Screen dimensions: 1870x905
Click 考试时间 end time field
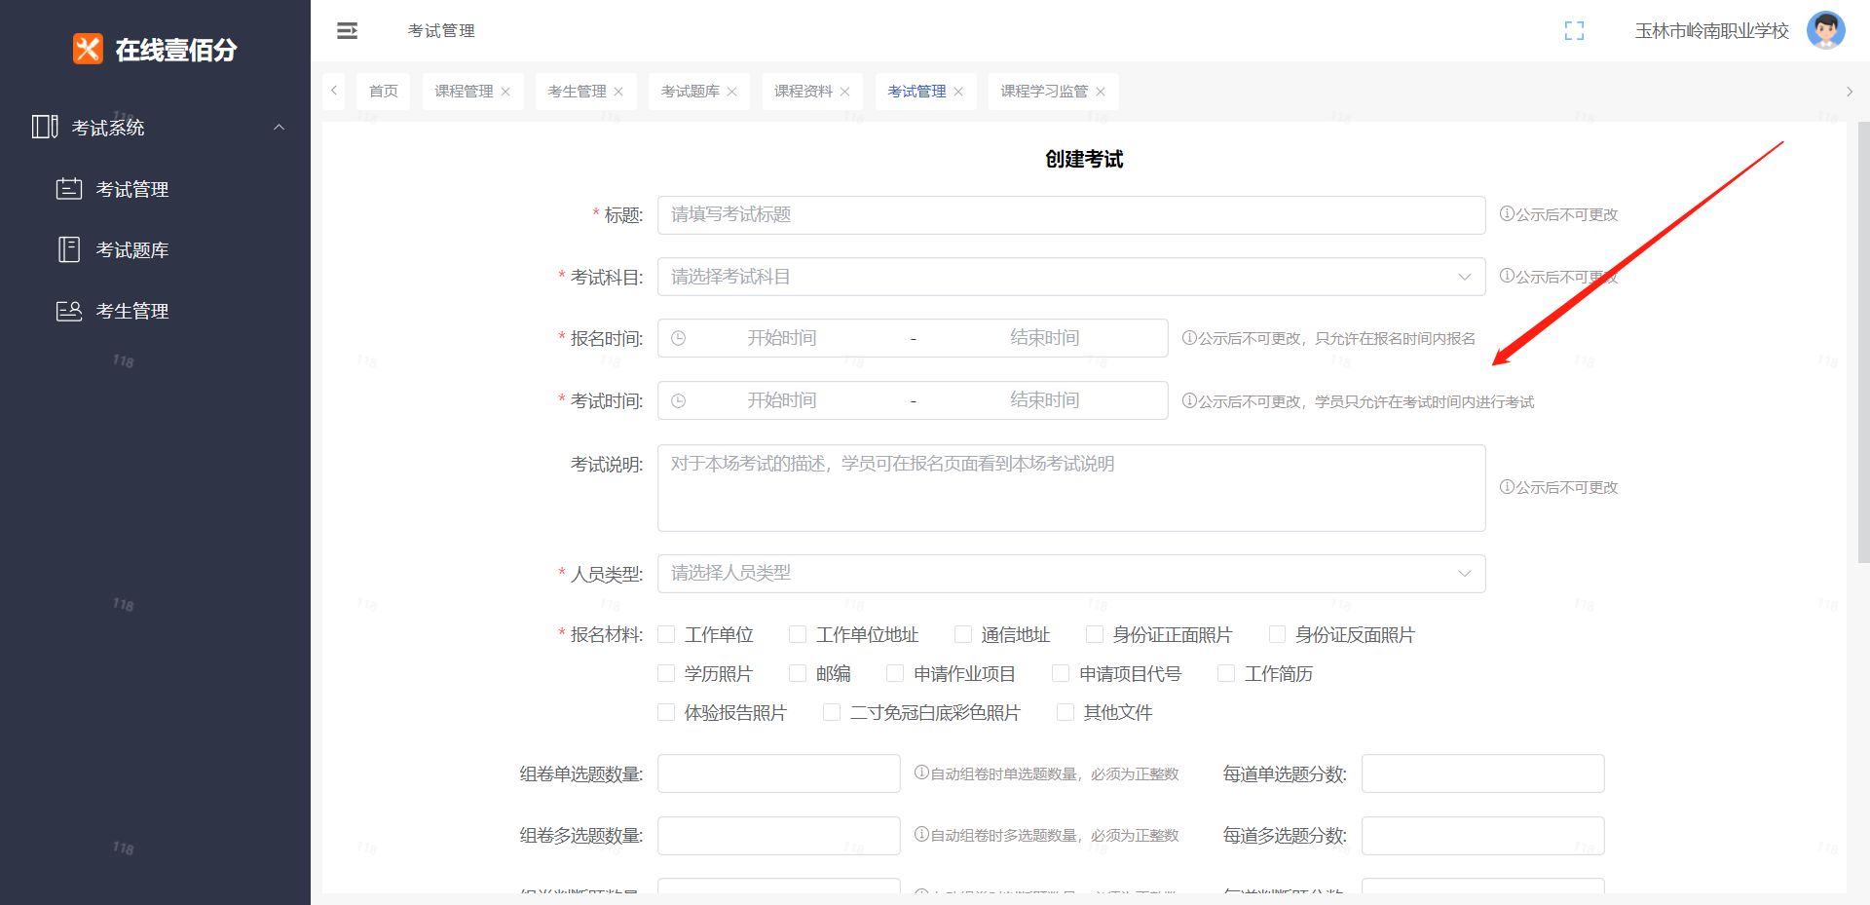1045,400
